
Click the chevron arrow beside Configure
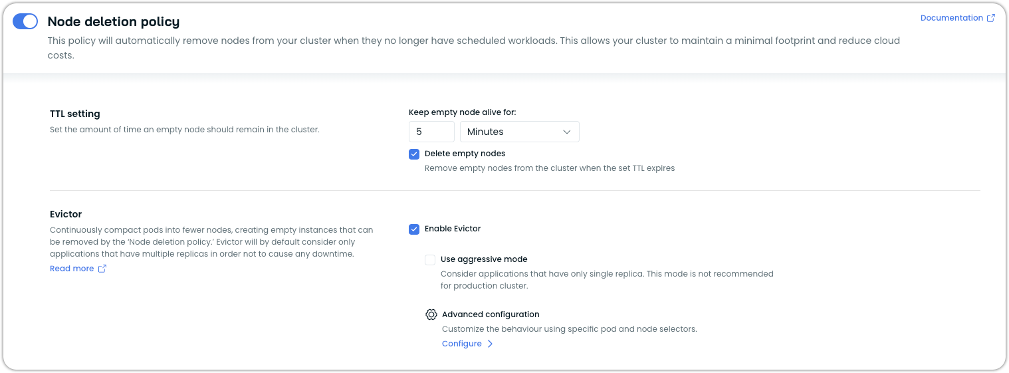pos(490,344)
